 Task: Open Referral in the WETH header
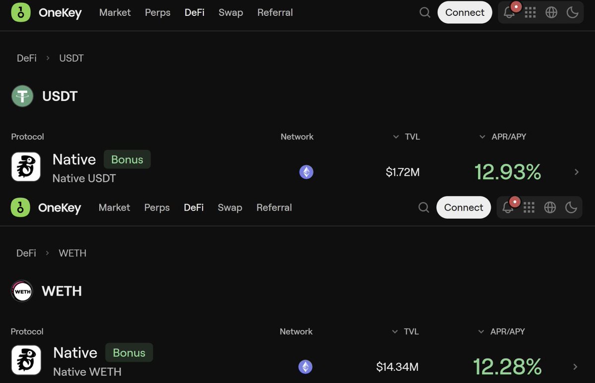pyautogui.click(x=274, y=208)
